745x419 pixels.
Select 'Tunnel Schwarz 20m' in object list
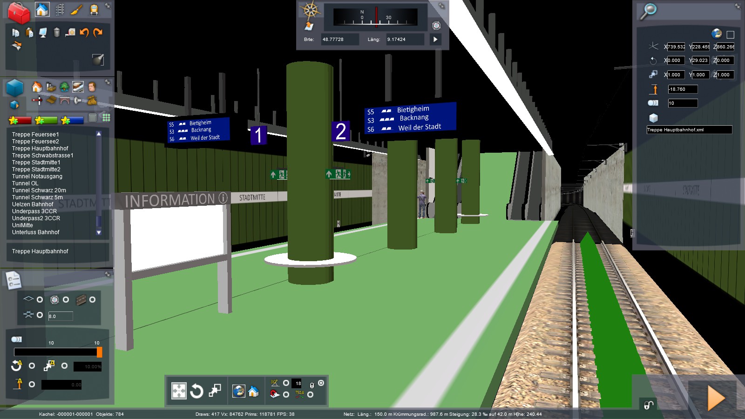[39, 190]
